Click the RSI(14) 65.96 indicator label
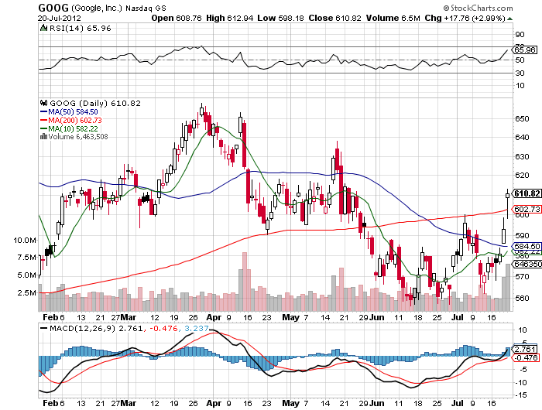Screen dimensions: 542x410 pyautogui.click(x=81, y=29)
